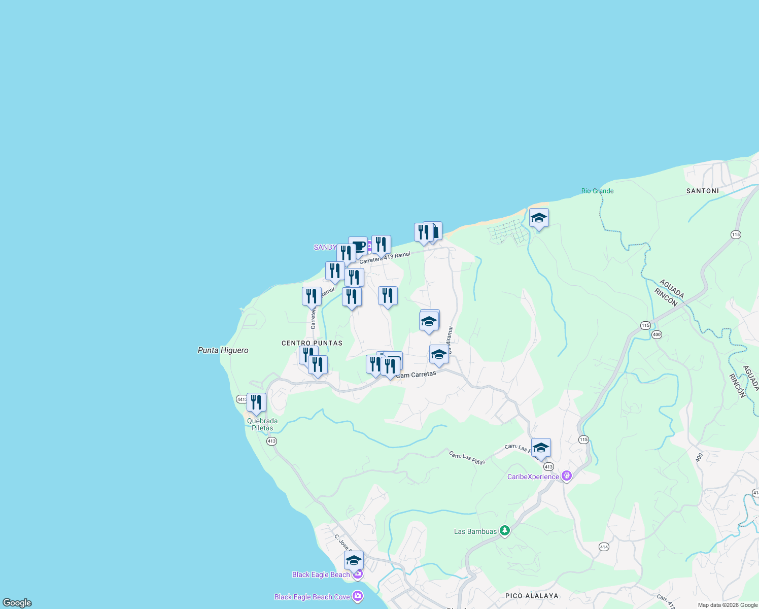This screenshot has width=759, height=609.
Task: Click the route 115 highway shield
Action: pos(582,440)
